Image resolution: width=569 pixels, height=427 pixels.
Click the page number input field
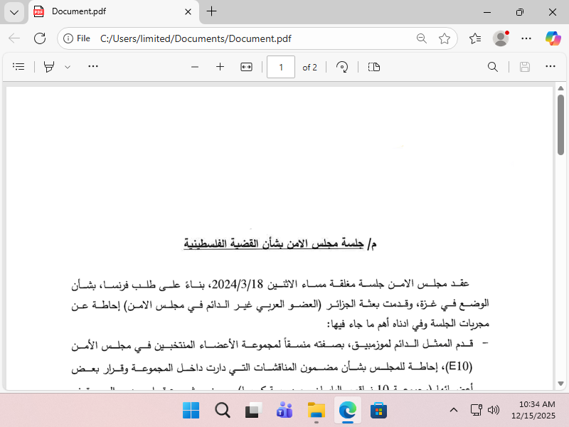click(x=281, y=67)
